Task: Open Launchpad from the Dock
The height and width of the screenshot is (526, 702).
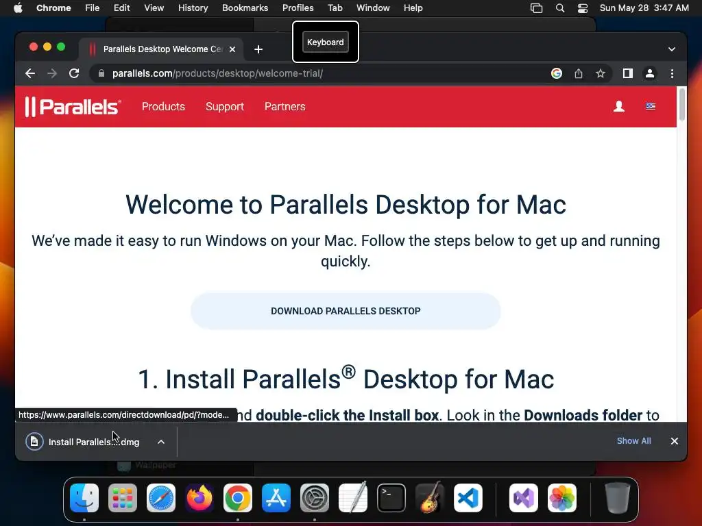Action: click(123, 498)
